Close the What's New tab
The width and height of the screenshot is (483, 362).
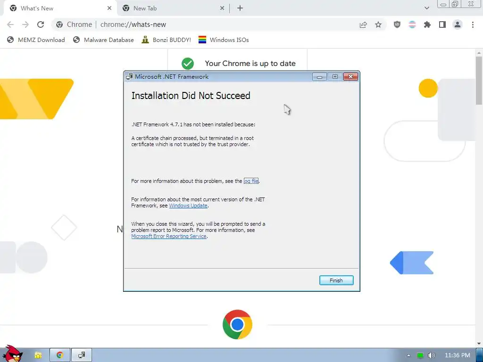pos(109,8)
